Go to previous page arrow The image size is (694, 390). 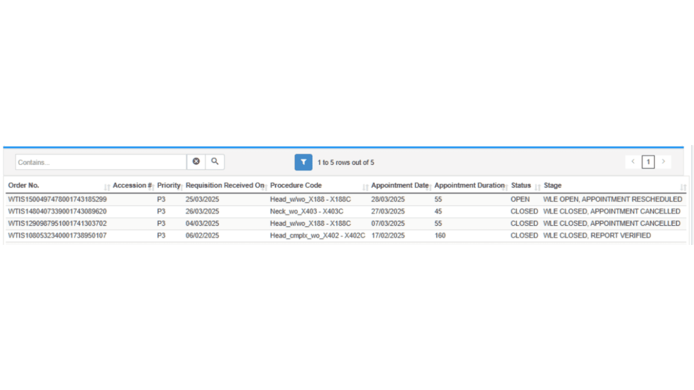click(633, 162)
